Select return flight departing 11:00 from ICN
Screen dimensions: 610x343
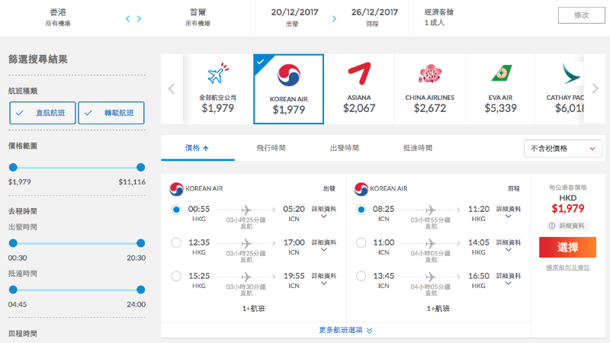coord(361,243)
